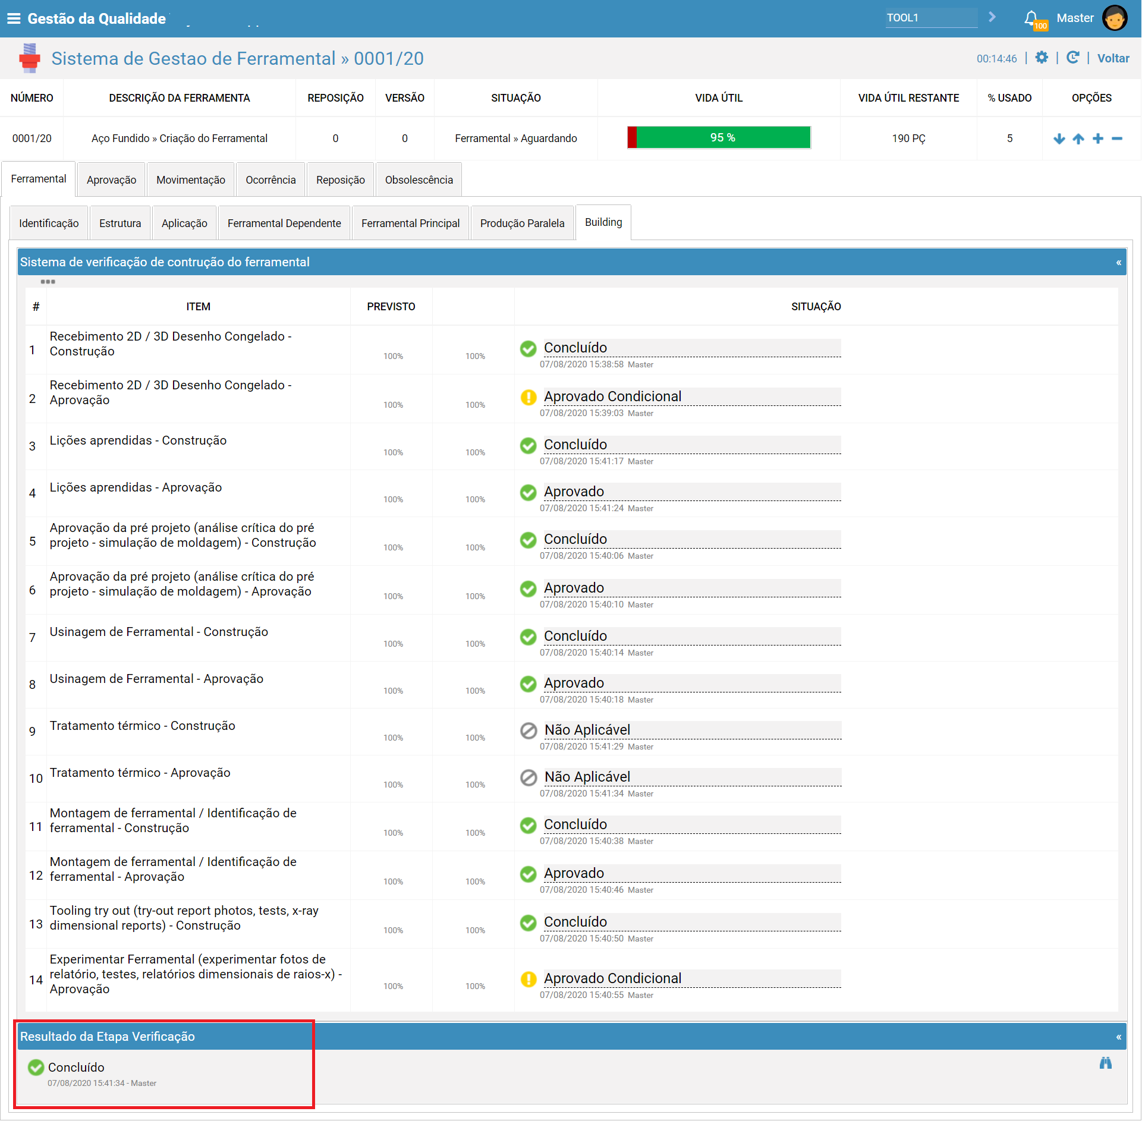The height and width of the screenshot is (1124, 1142).
Task: Click the binoculars search icon
Action: 1106,1064
